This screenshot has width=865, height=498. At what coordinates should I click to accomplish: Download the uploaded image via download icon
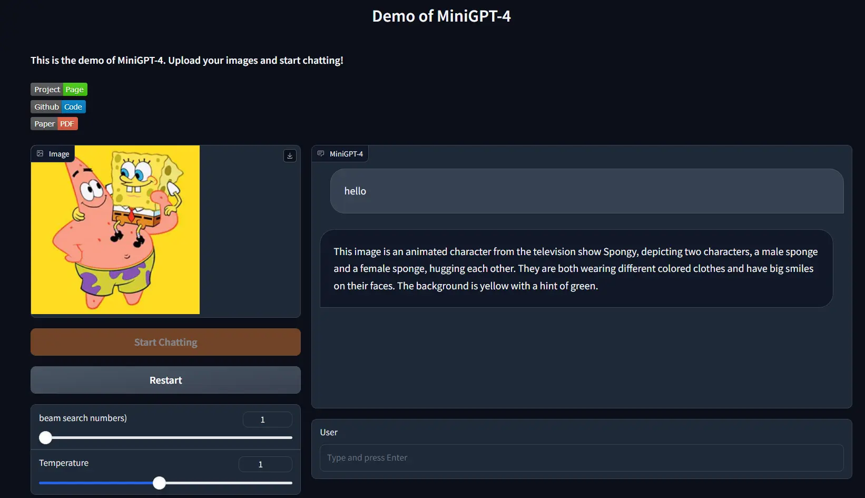(x=290, y=155)
